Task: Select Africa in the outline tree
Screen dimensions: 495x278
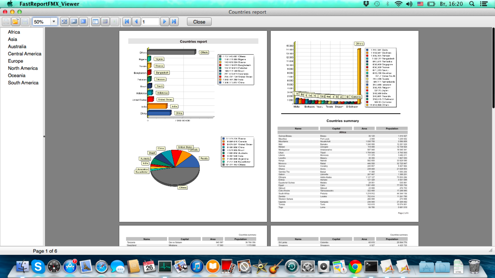Action: click(x=14, y=32)
